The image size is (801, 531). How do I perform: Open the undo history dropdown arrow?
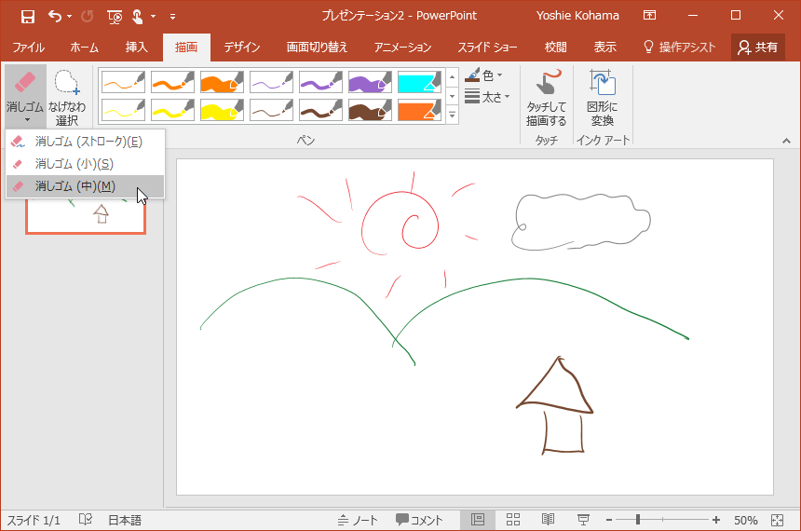point(70,17)
